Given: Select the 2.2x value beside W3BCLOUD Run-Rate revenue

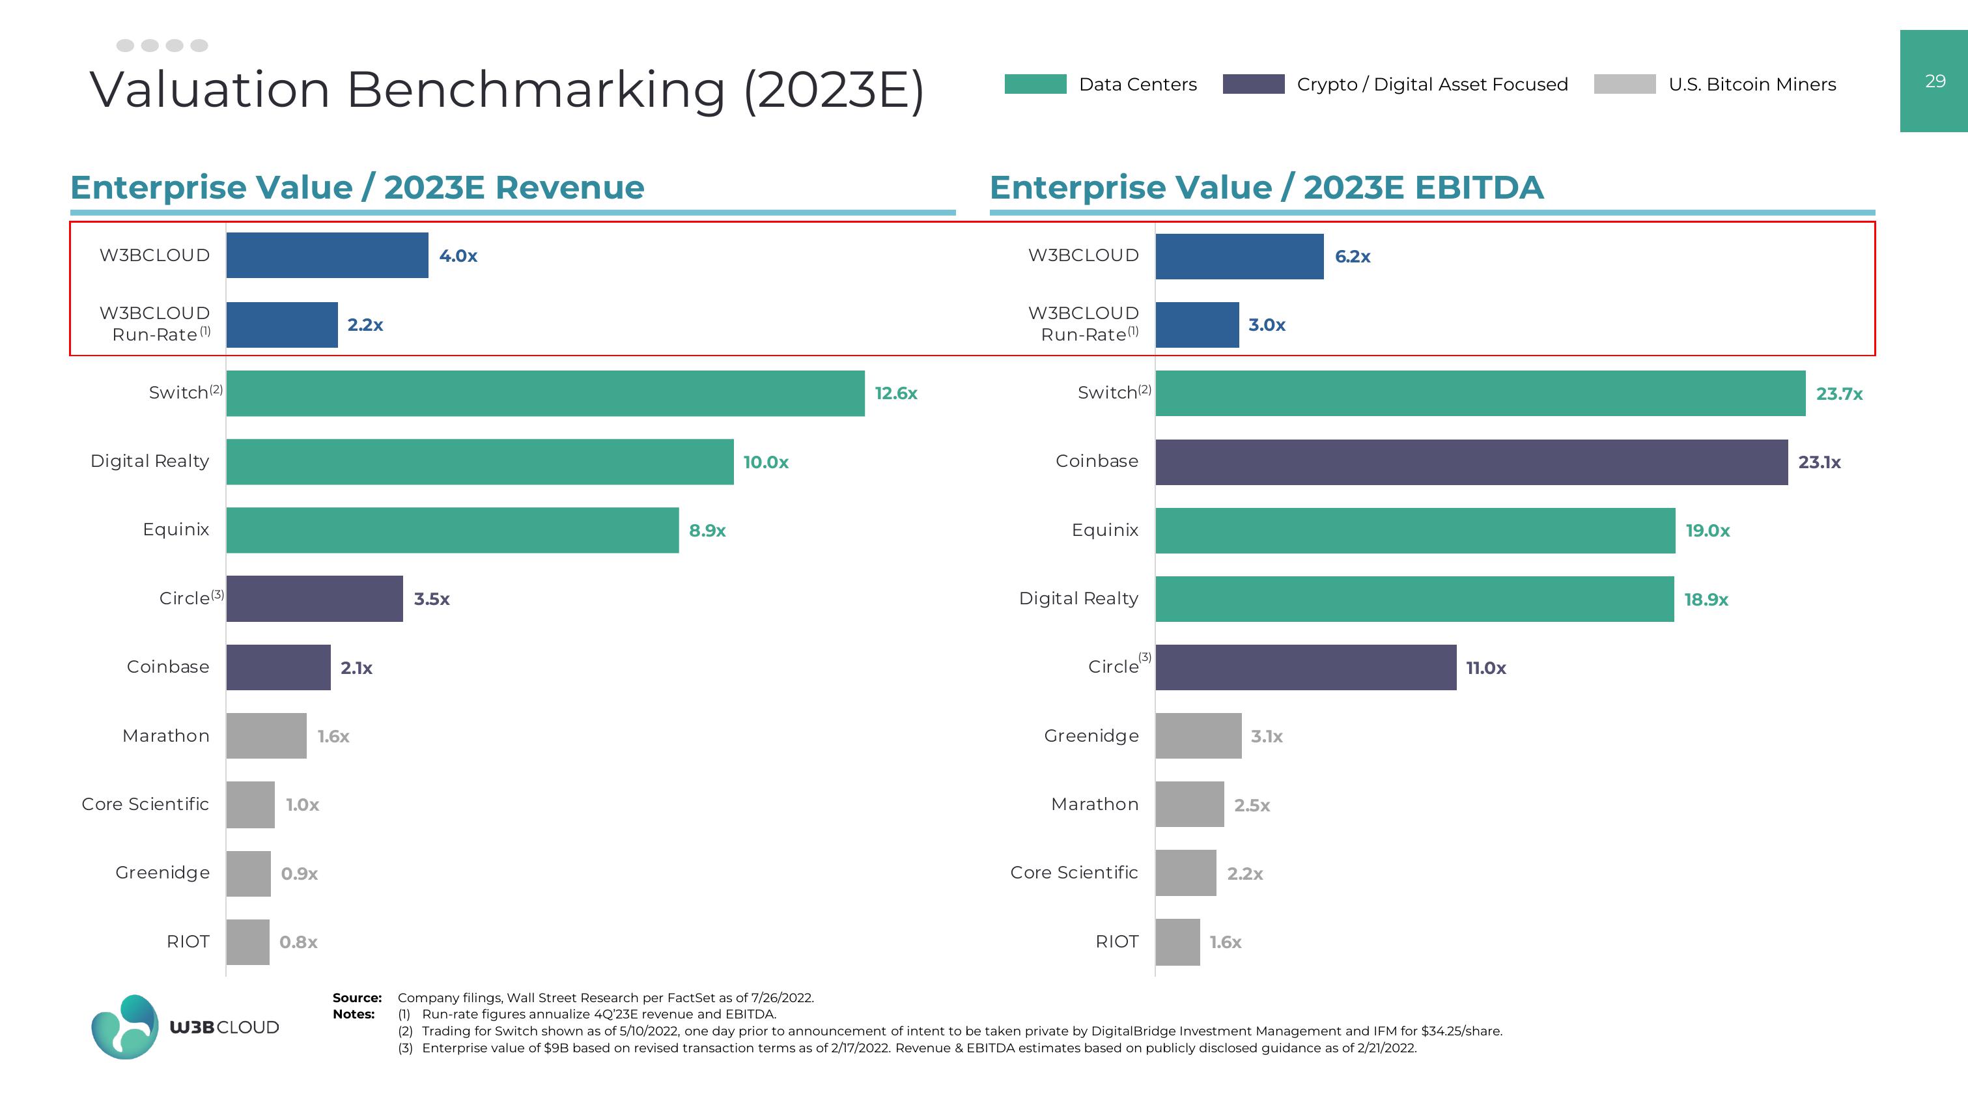Looking at the screenshot, I should pyautogui.click(x=365, y=325).
